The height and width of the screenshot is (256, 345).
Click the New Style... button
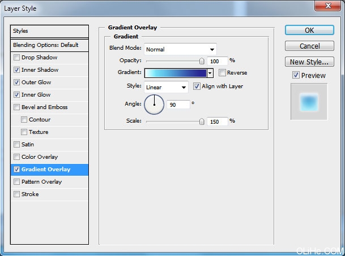click(309, 62)
